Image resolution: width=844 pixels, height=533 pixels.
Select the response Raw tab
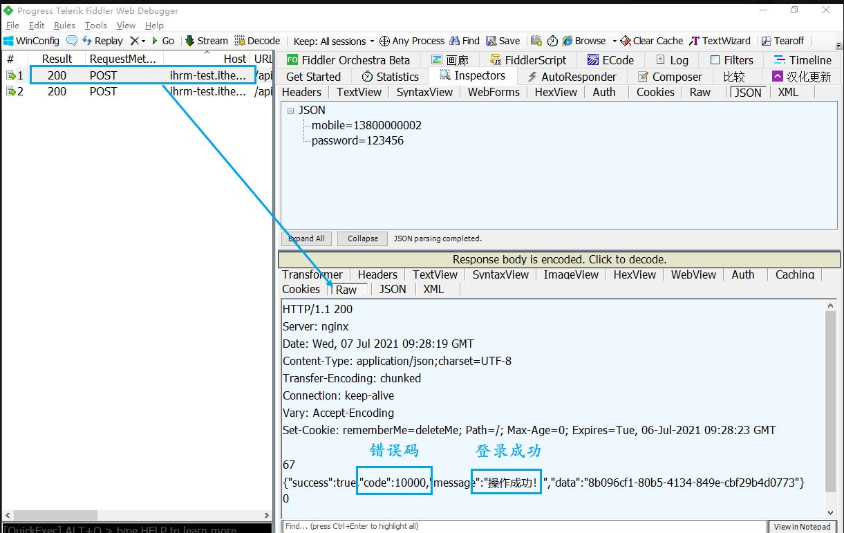[346, 290]
